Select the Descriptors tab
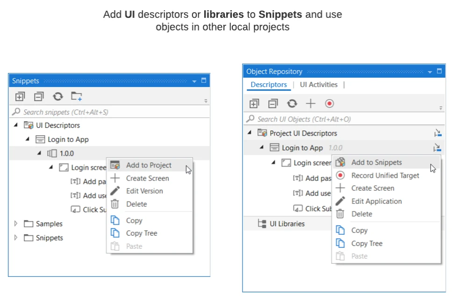Screen dimensions: 452x304 coord(269,85)
